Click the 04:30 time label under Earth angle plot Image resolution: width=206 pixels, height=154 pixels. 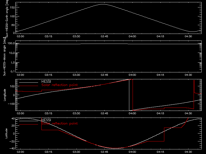click(188, 36)
